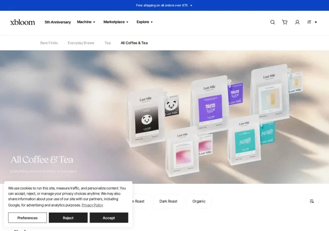This screenshot has height=231, width=329.
Task: Open the sort options icon
Action: click(312, 201)
